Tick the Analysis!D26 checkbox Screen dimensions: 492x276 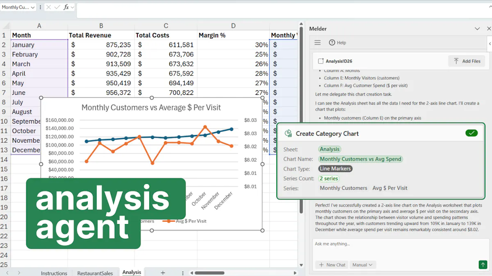321,61
